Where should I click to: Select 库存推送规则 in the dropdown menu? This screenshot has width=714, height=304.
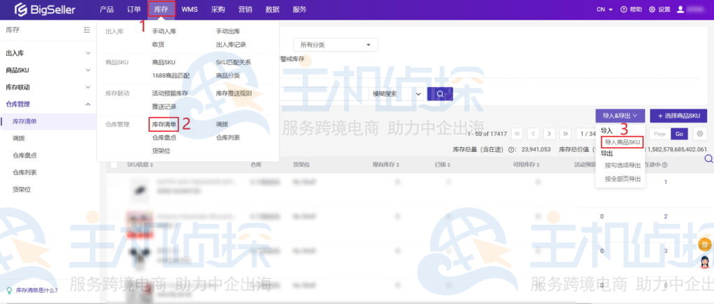click(234, 93)
